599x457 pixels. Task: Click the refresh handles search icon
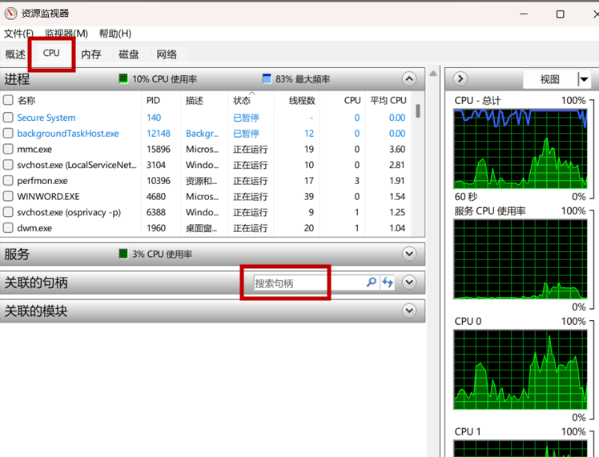tap(388, 283)
